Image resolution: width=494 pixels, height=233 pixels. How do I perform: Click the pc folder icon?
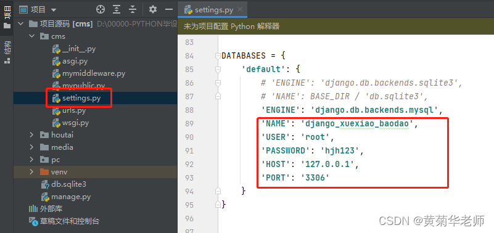(44, 160)
